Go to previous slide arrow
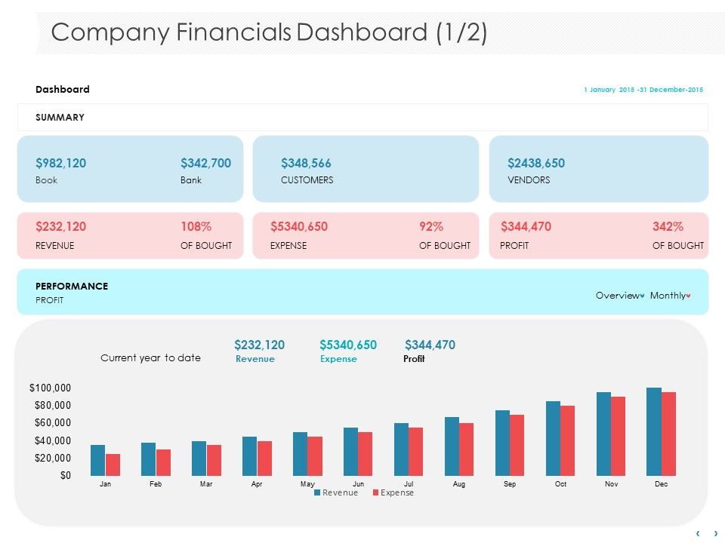Screen dimensions: 725x543 [x=698, y=533]
